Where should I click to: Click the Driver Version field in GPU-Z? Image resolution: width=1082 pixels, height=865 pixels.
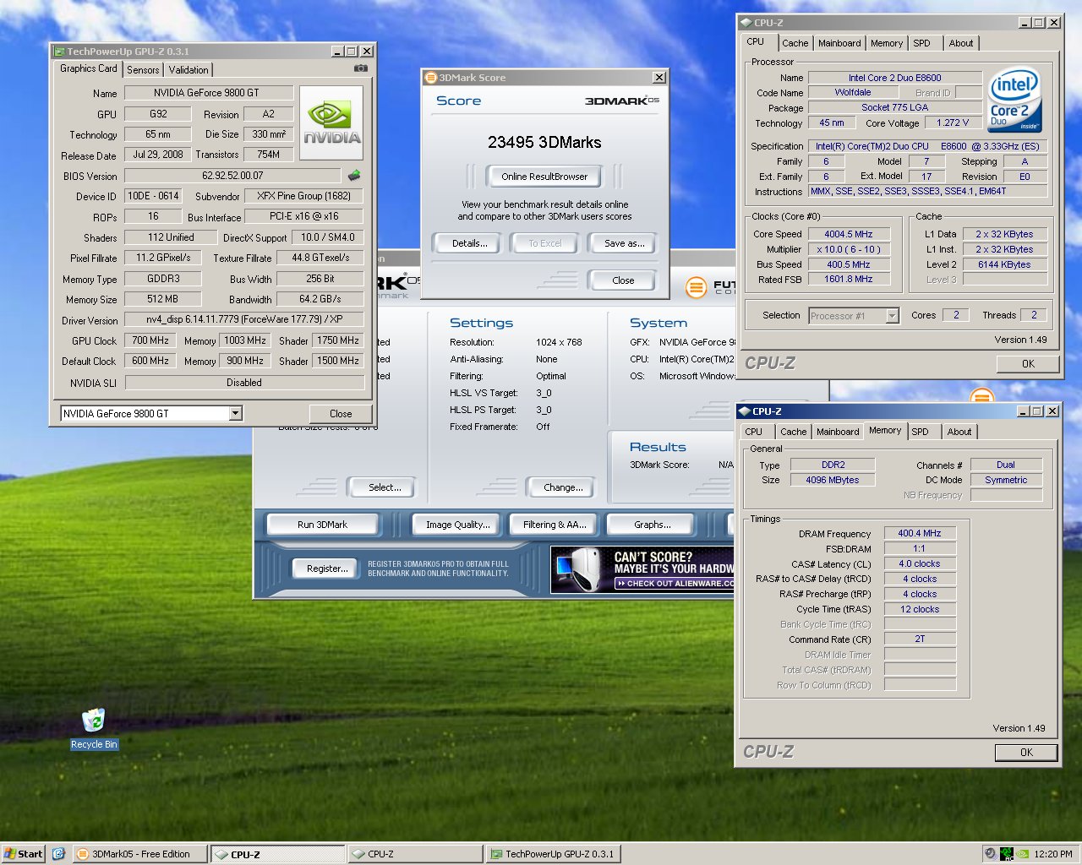coord(244,320)
